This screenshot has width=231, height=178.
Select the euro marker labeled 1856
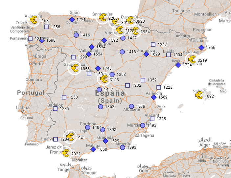pos(75,68)
